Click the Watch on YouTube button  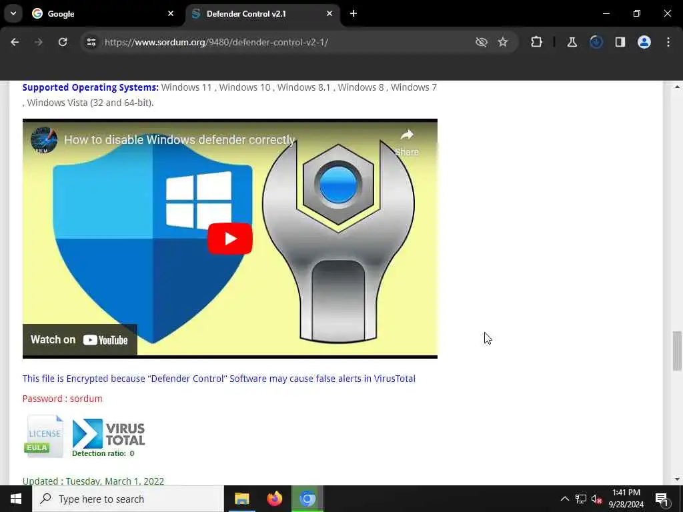click(80, 340)
